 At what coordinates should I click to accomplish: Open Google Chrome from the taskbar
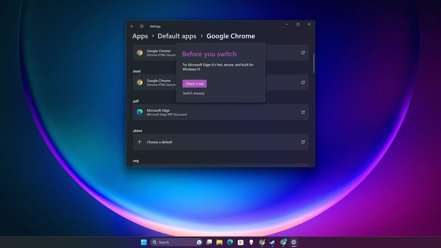coord(262,242)
